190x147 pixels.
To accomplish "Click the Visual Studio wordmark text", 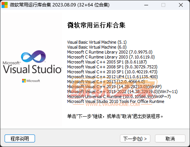I will pyautogui.click(x=32, y=69).
